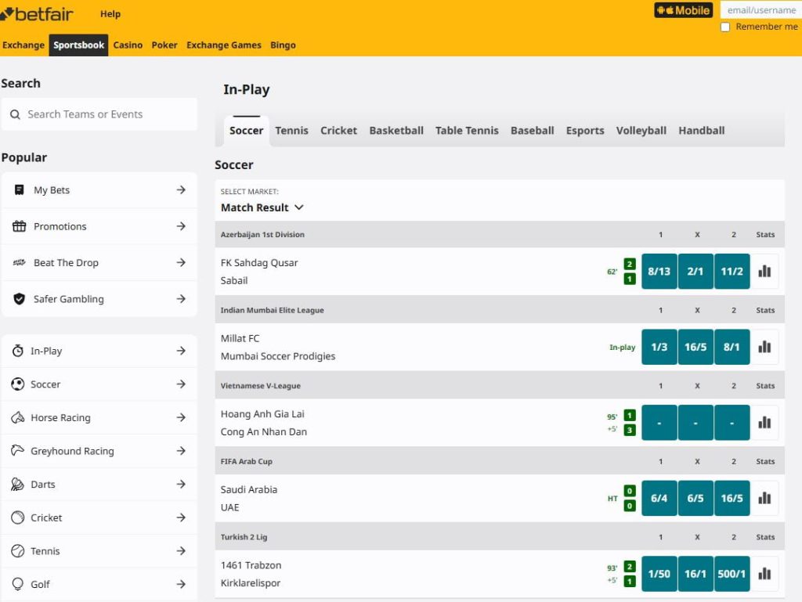
Task: Bet 6/5 draw in Saudi Arabia vs UAE
Action: 695,498
